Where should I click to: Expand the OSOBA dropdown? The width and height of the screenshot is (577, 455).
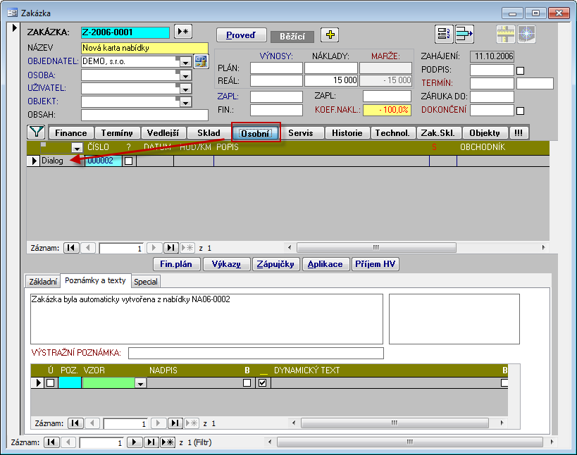tap(185, 75)
